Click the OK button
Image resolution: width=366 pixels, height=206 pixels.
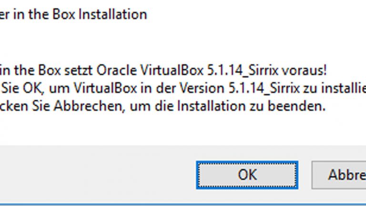click(x=247, y=175)
